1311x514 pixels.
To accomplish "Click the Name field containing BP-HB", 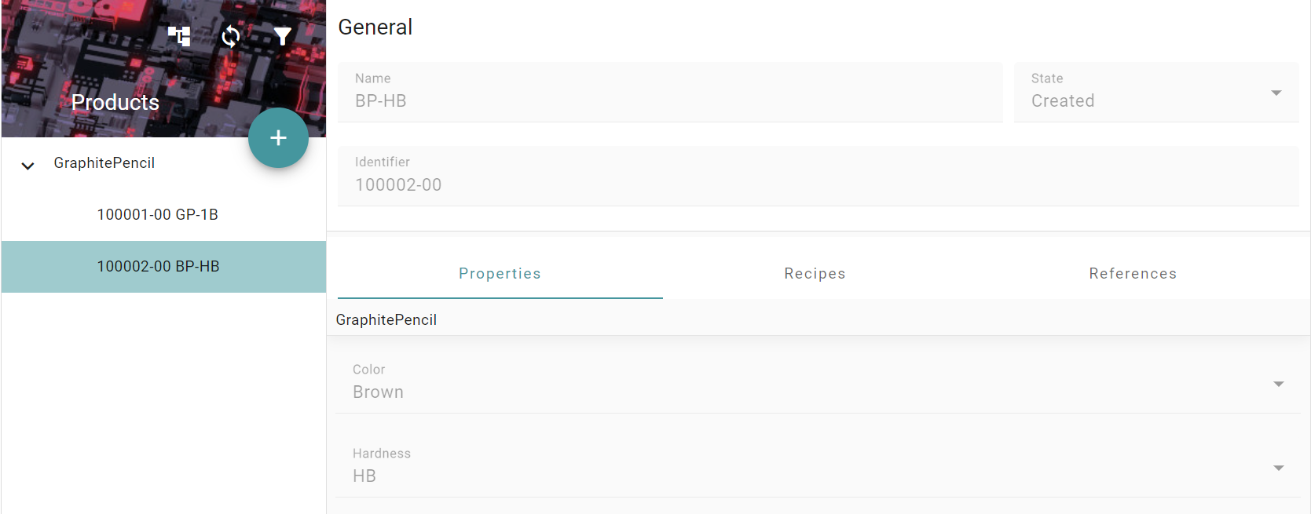I will (x=670, y=93).
